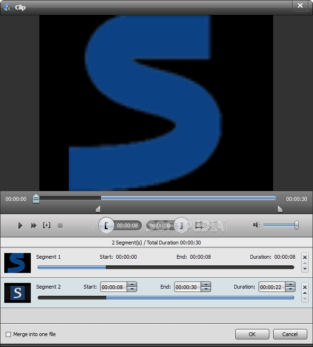Click the playback position slider thumb
This screenshot has width=313, height=347.
point(36,198)
